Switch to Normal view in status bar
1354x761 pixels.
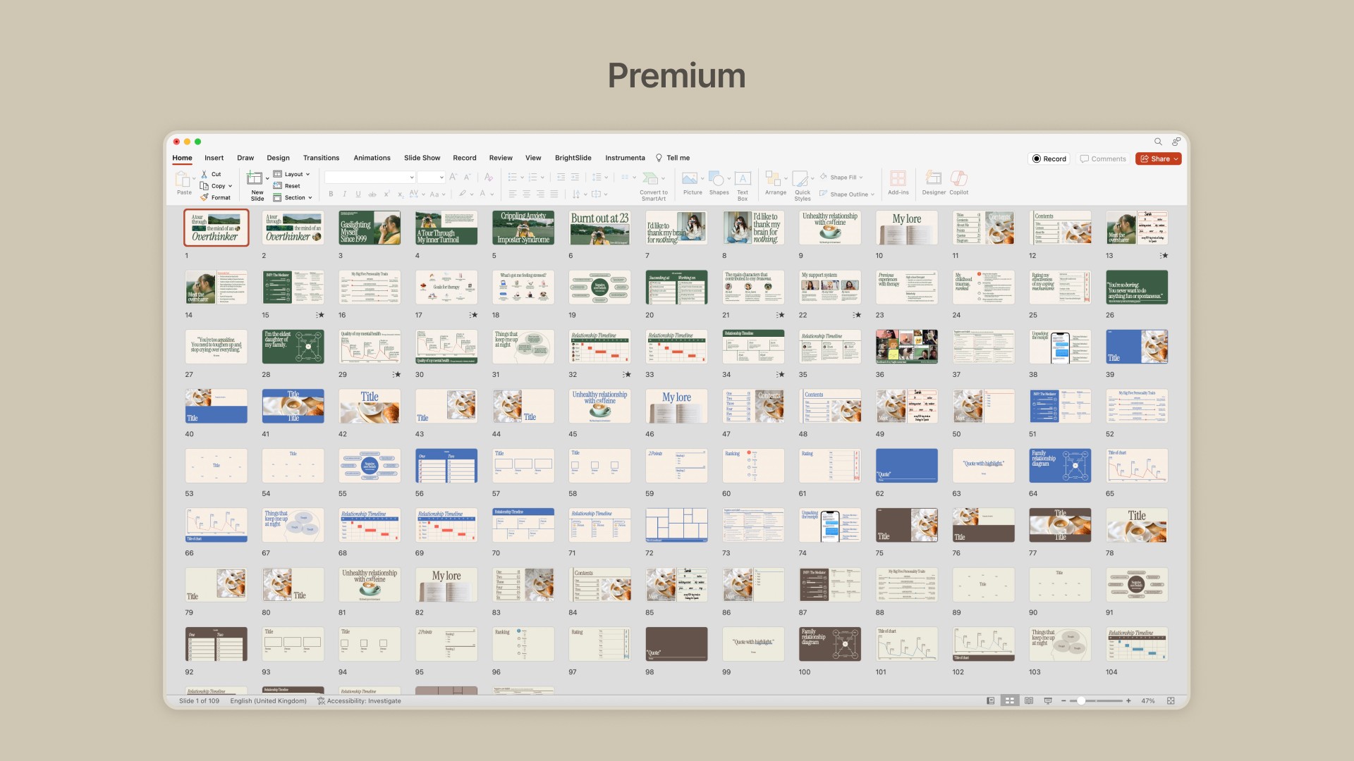(x=991, y=701)
